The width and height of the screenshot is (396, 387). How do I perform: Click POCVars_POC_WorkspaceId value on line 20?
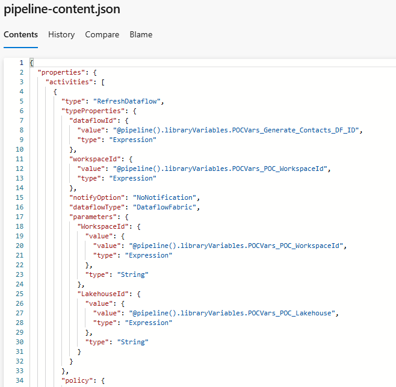[x=236, y=246]
